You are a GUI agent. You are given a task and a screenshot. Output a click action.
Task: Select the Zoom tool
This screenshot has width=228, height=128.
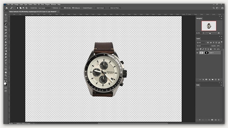pos(6,75)
